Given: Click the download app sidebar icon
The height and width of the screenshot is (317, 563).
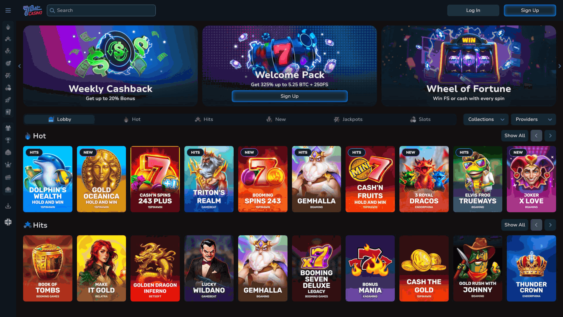Looking at the screenshot, I should 8,206.
